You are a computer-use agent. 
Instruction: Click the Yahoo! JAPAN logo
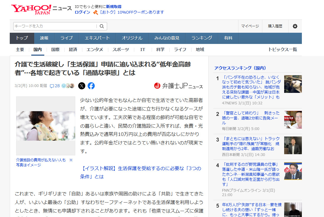(x=31, y=9)
